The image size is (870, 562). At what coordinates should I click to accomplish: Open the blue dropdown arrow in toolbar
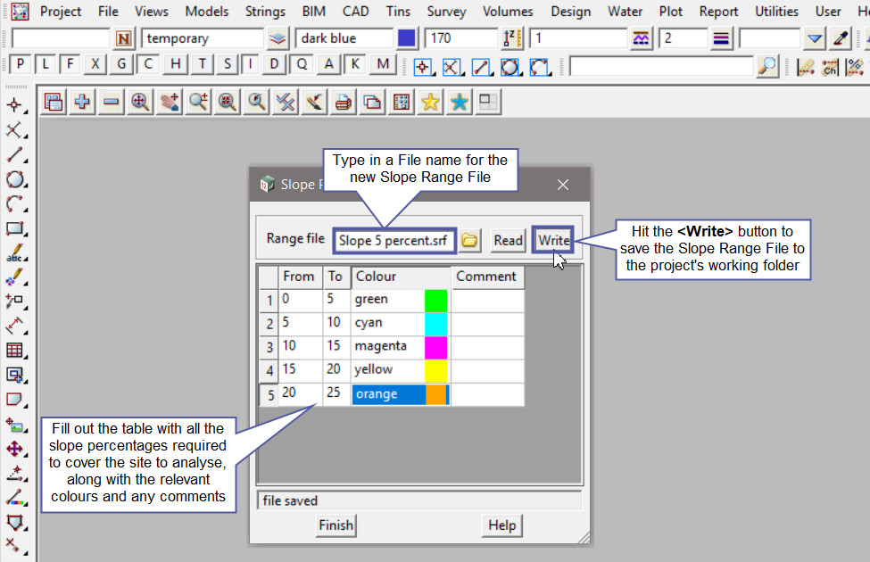tap(814, 38)
